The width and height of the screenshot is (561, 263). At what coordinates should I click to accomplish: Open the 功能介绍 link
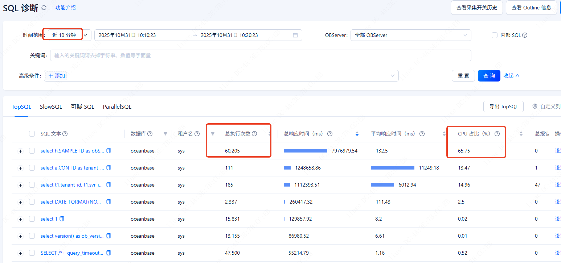pos(65,8)
